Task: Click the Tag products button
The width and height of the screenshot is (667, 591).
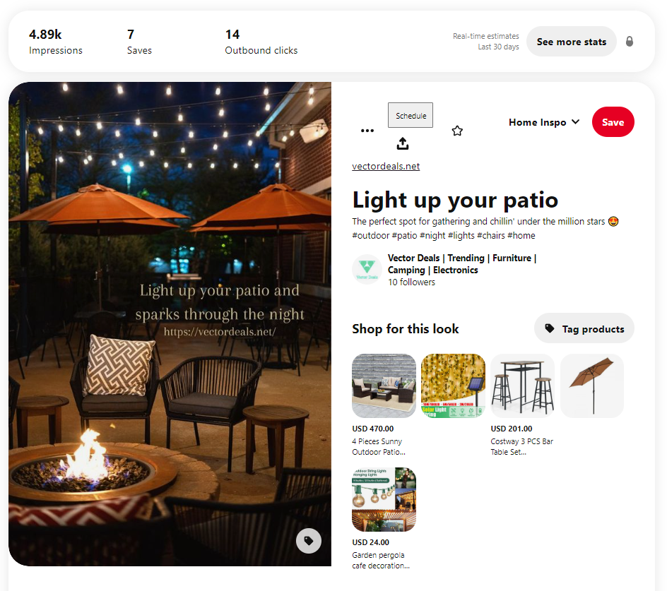Action: click(584, 328)
